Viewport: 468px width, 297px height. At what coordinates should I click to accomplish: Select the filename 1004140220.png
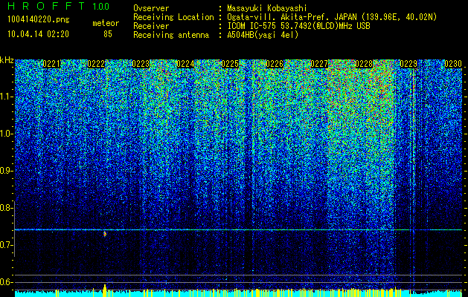coord(39,20)
